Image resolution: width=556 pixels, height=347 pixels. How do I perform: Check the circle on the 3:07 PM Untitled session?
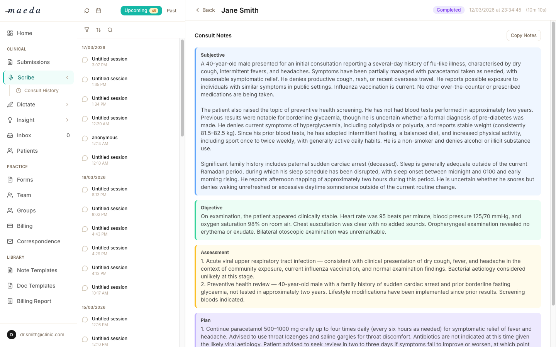pyautogui.click(x=85, y=60)
